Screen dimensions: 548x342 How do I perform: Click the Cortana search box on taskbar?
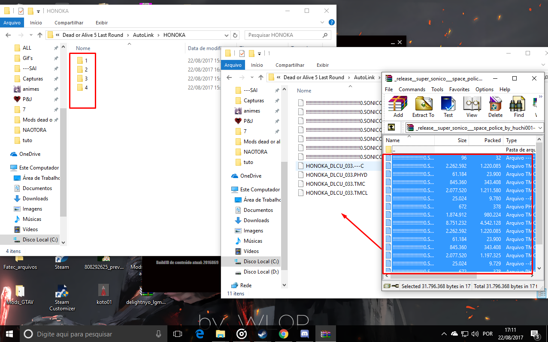pyautogui.click(x=94, y=334)
